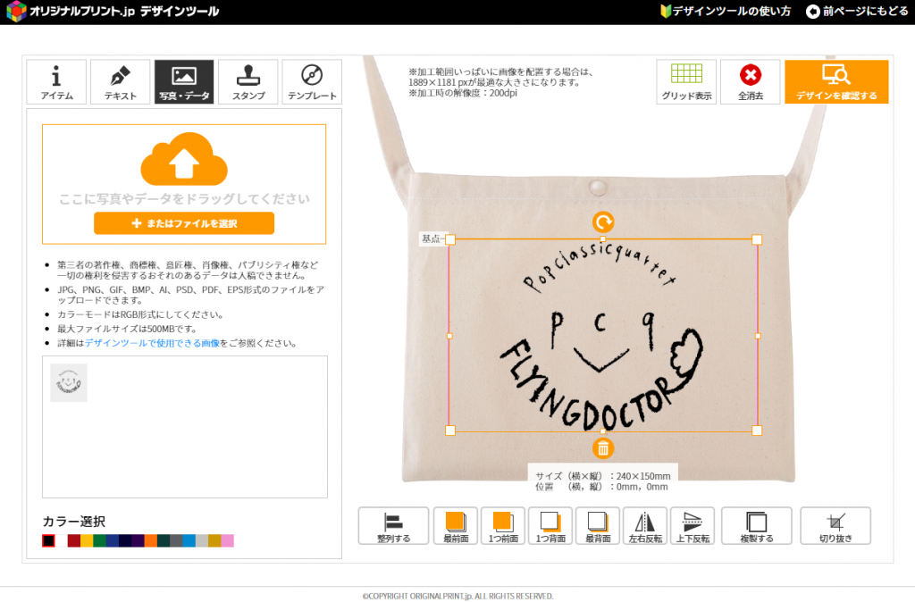Click the orange cloud upload icon
915x602 pixels.
click(184, 159)
